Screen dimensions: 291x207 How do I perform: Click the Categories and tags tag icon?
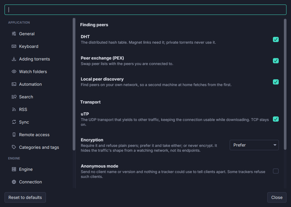coord(14,147)
